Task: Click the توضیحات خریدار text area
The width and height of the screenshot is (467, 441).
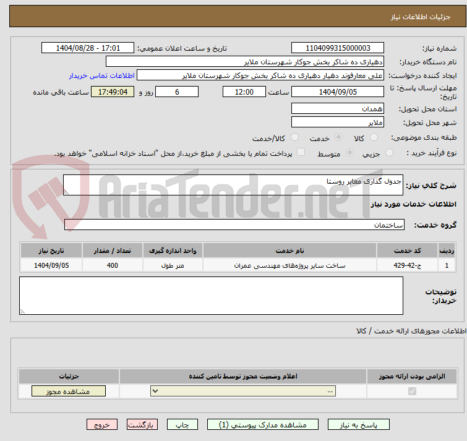Action: 211,296
